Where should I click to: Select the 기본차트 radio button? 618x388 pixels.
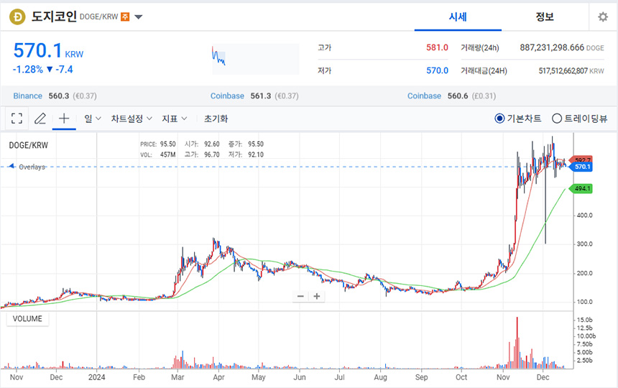499,118
